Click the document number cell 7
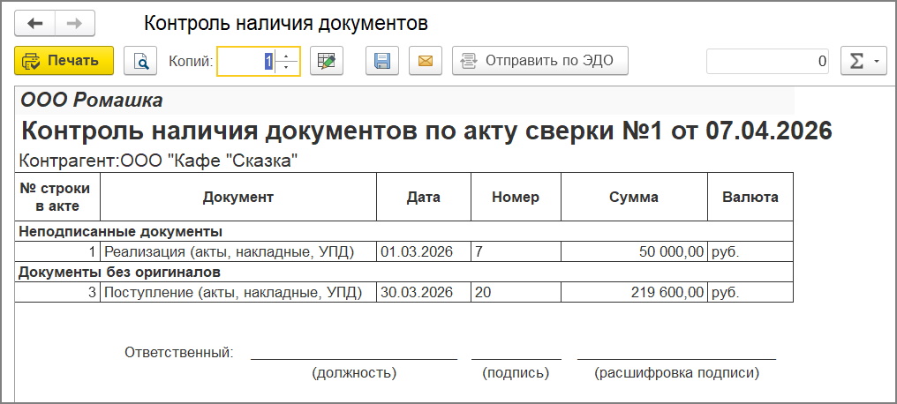This screenshot has width=897, height=404. click(x=516, y=252)
